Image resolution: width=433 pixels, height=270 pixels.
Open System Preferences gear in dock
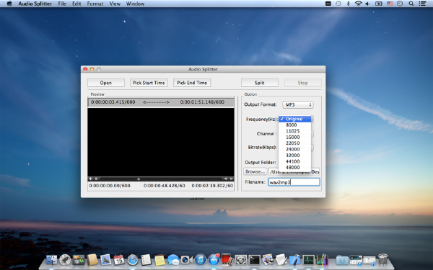[x=240, y=260]
